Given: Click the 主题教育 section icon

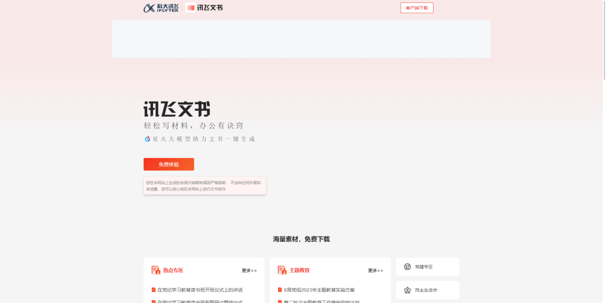Looking at the screenshot, I should (282, 270).
